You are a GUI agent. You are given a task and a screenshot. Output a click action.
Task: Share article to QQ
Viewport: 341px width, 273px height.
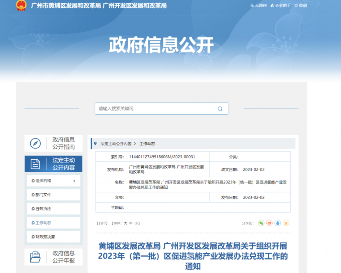(278, 223)
